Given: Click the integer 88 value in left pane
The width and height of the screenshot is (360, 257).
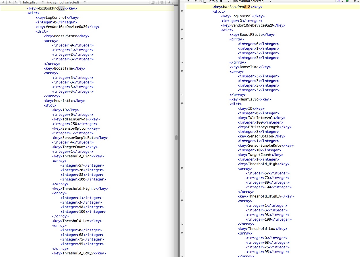Looking at the screenshot, I should coord(82,175).
